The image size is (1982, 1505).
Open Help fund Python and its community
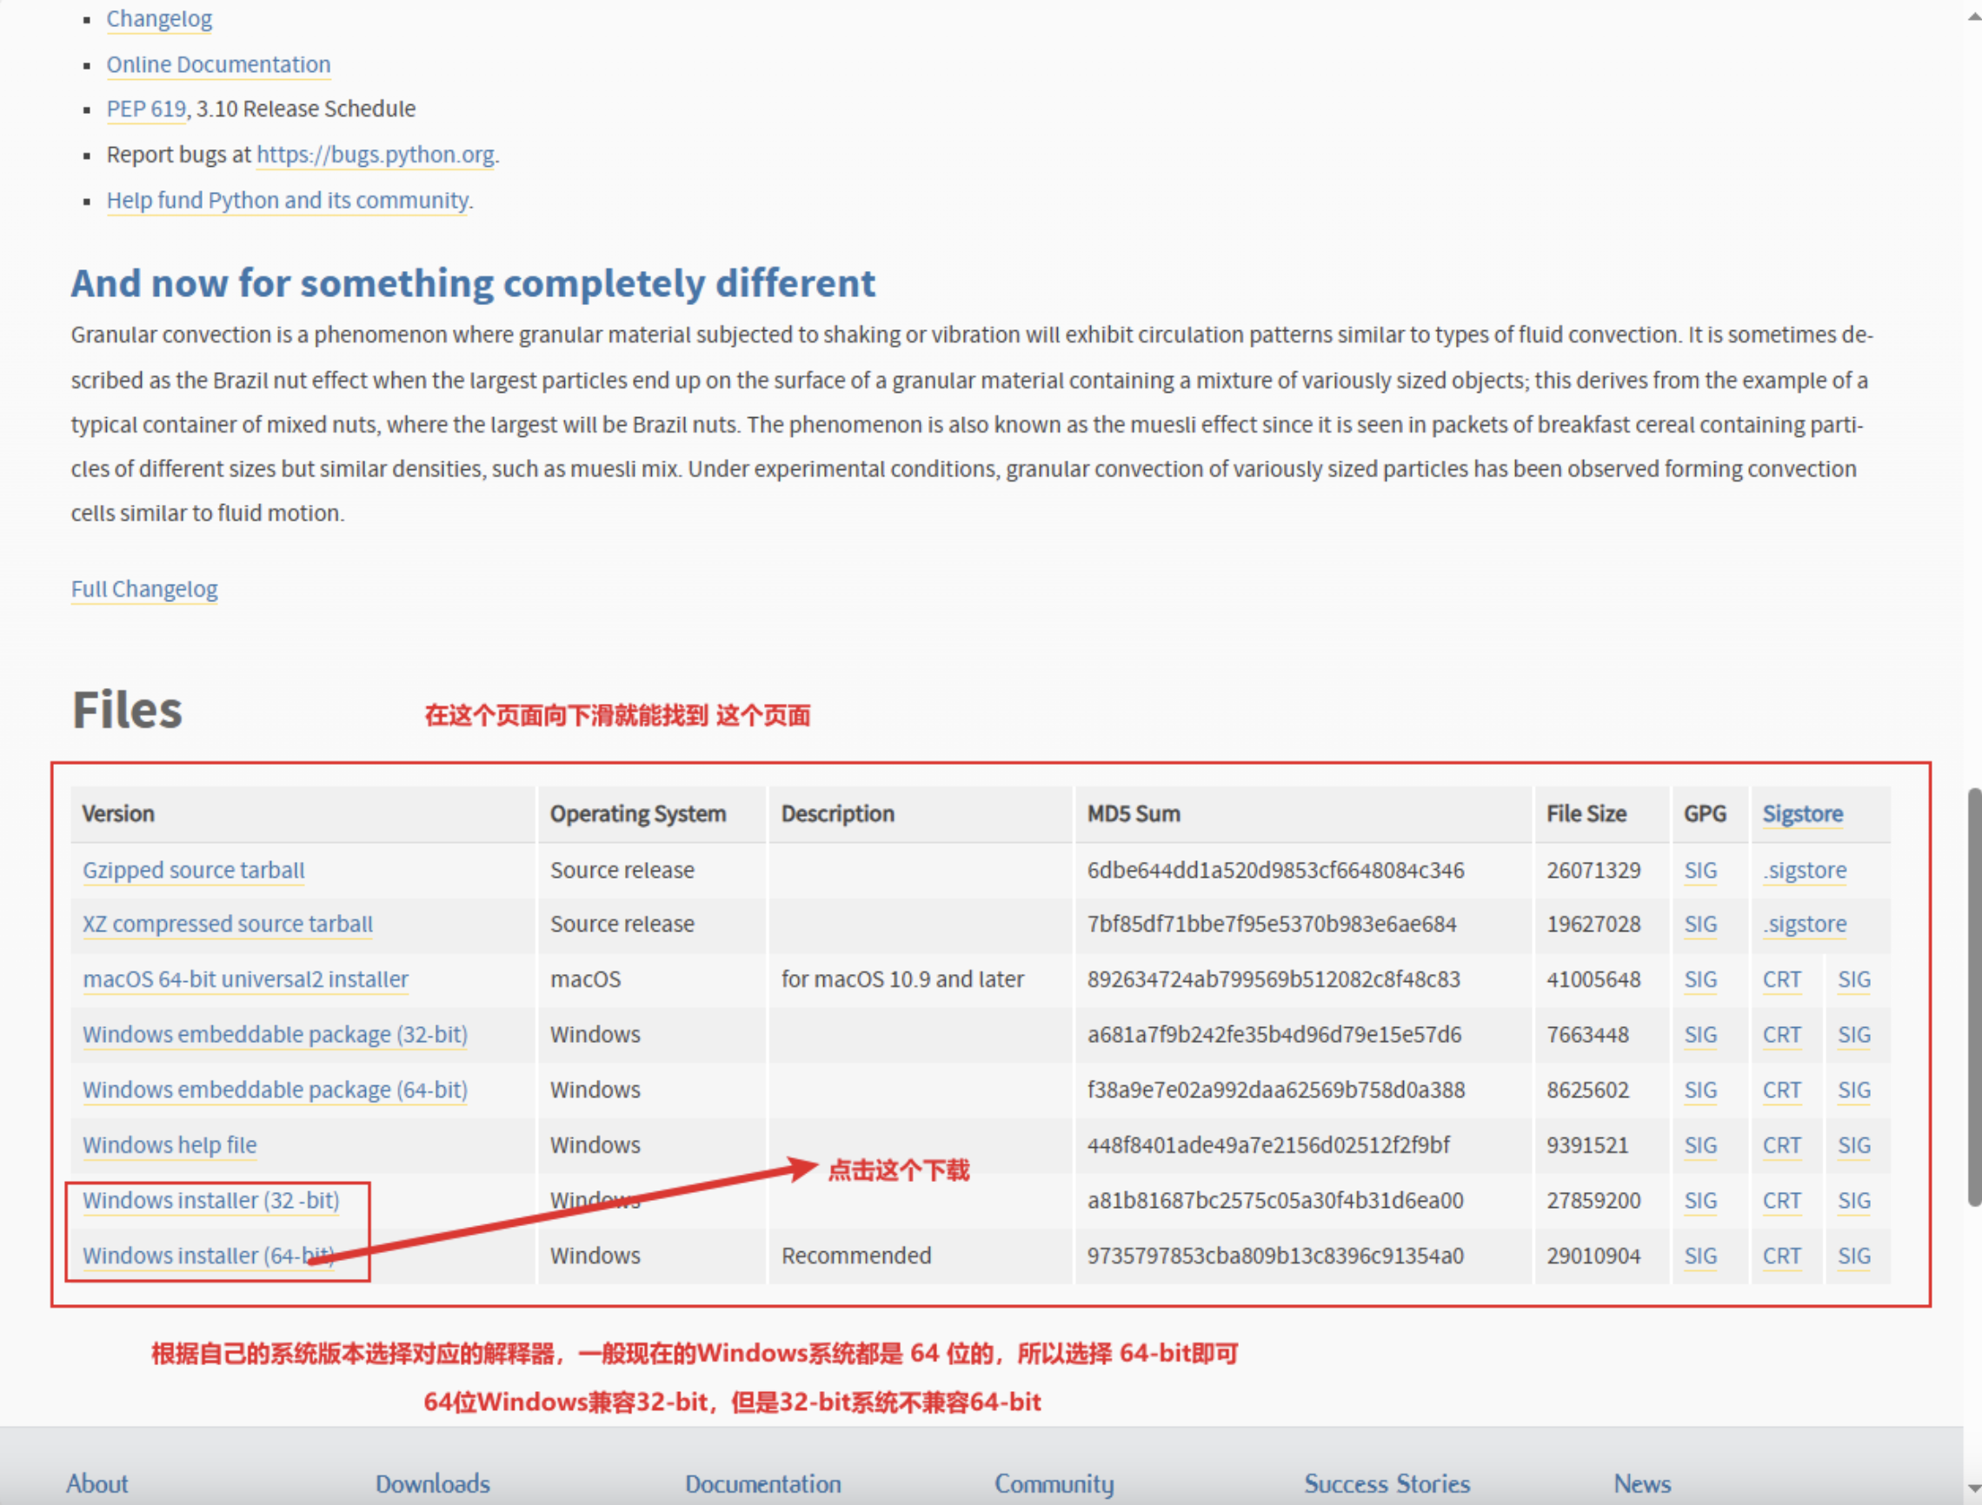click(287, 201)
